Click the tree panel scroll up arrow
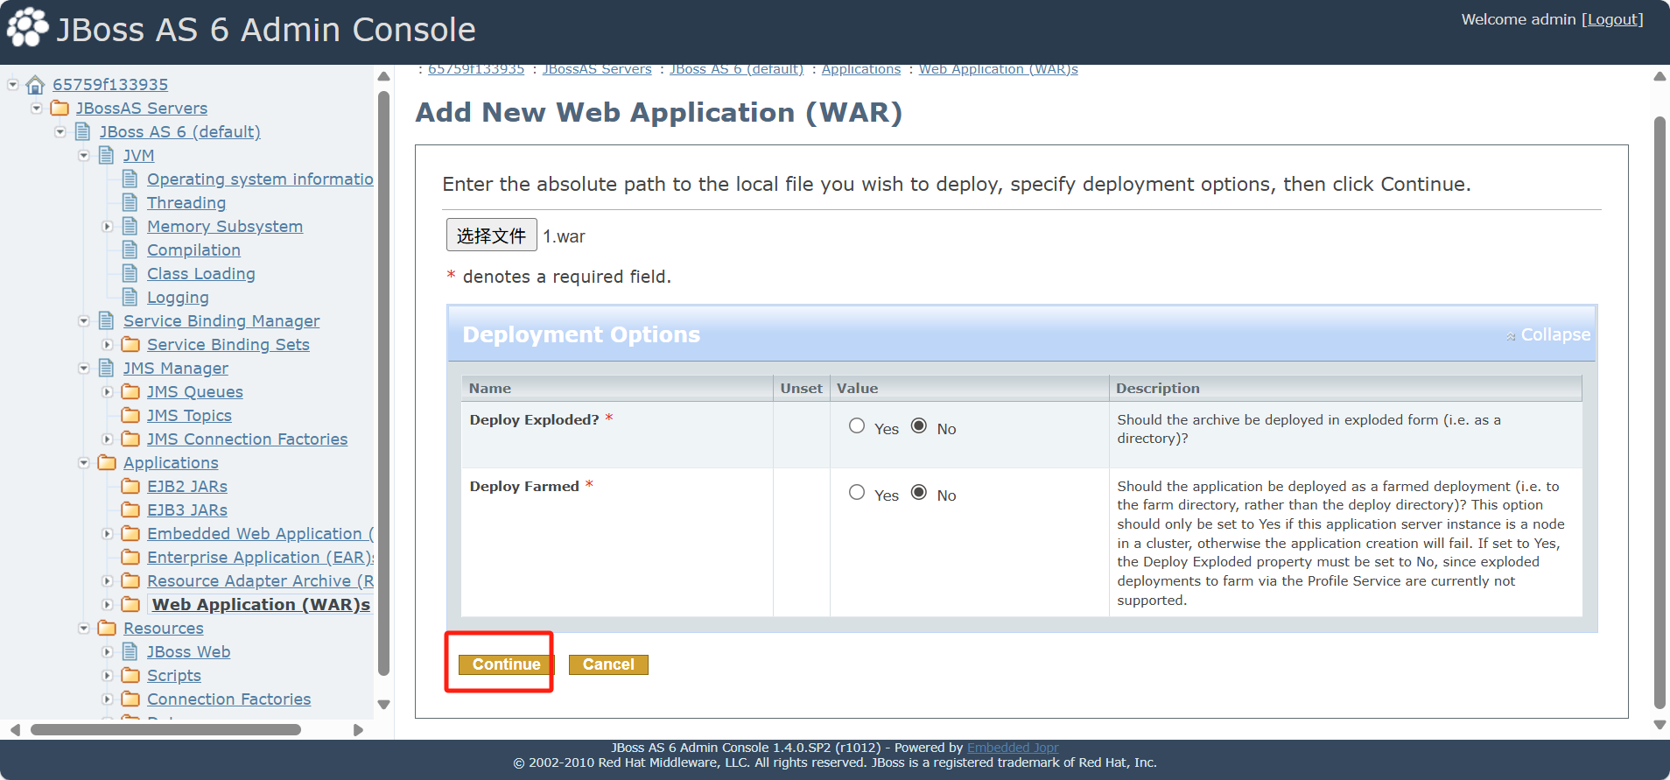1670x780 pixels. [x=383, y=76]
